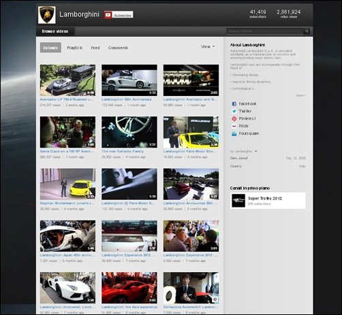Expand 'more' in About Lamborghini
The height and width of the screenshot is (315, 342).
pos(300,95)
